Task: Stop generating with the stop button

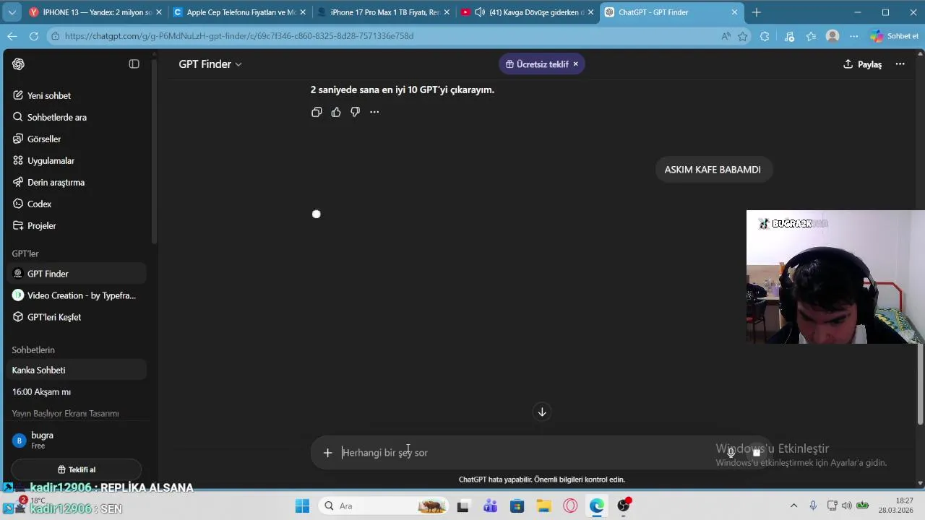Action: (756, 453)
